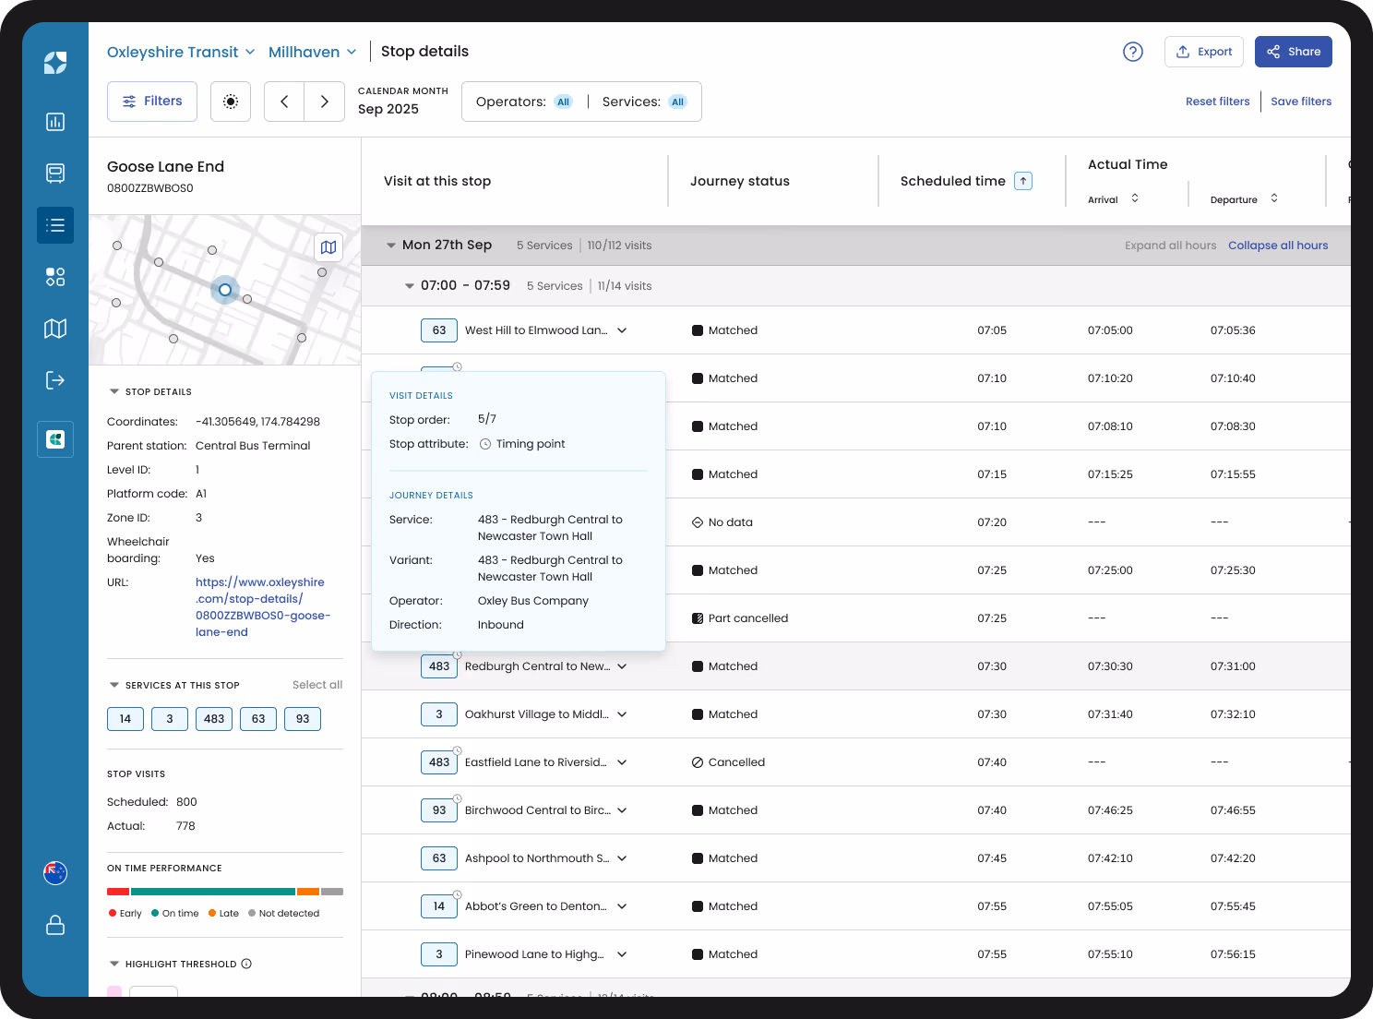Click the stop location map thumbnail

(225, 290)
